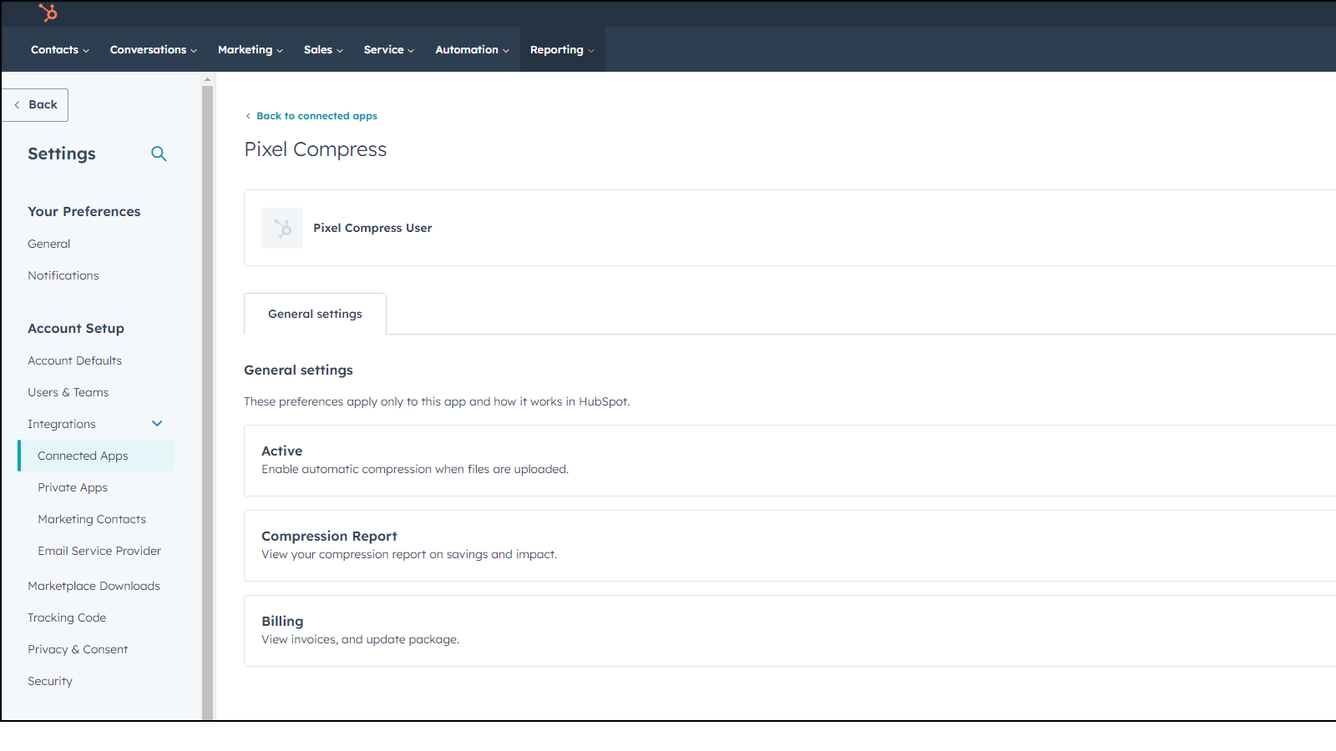Select Connected Apps in the sidebar
This screenshot has height=751, width=1336.
point(83,456)
